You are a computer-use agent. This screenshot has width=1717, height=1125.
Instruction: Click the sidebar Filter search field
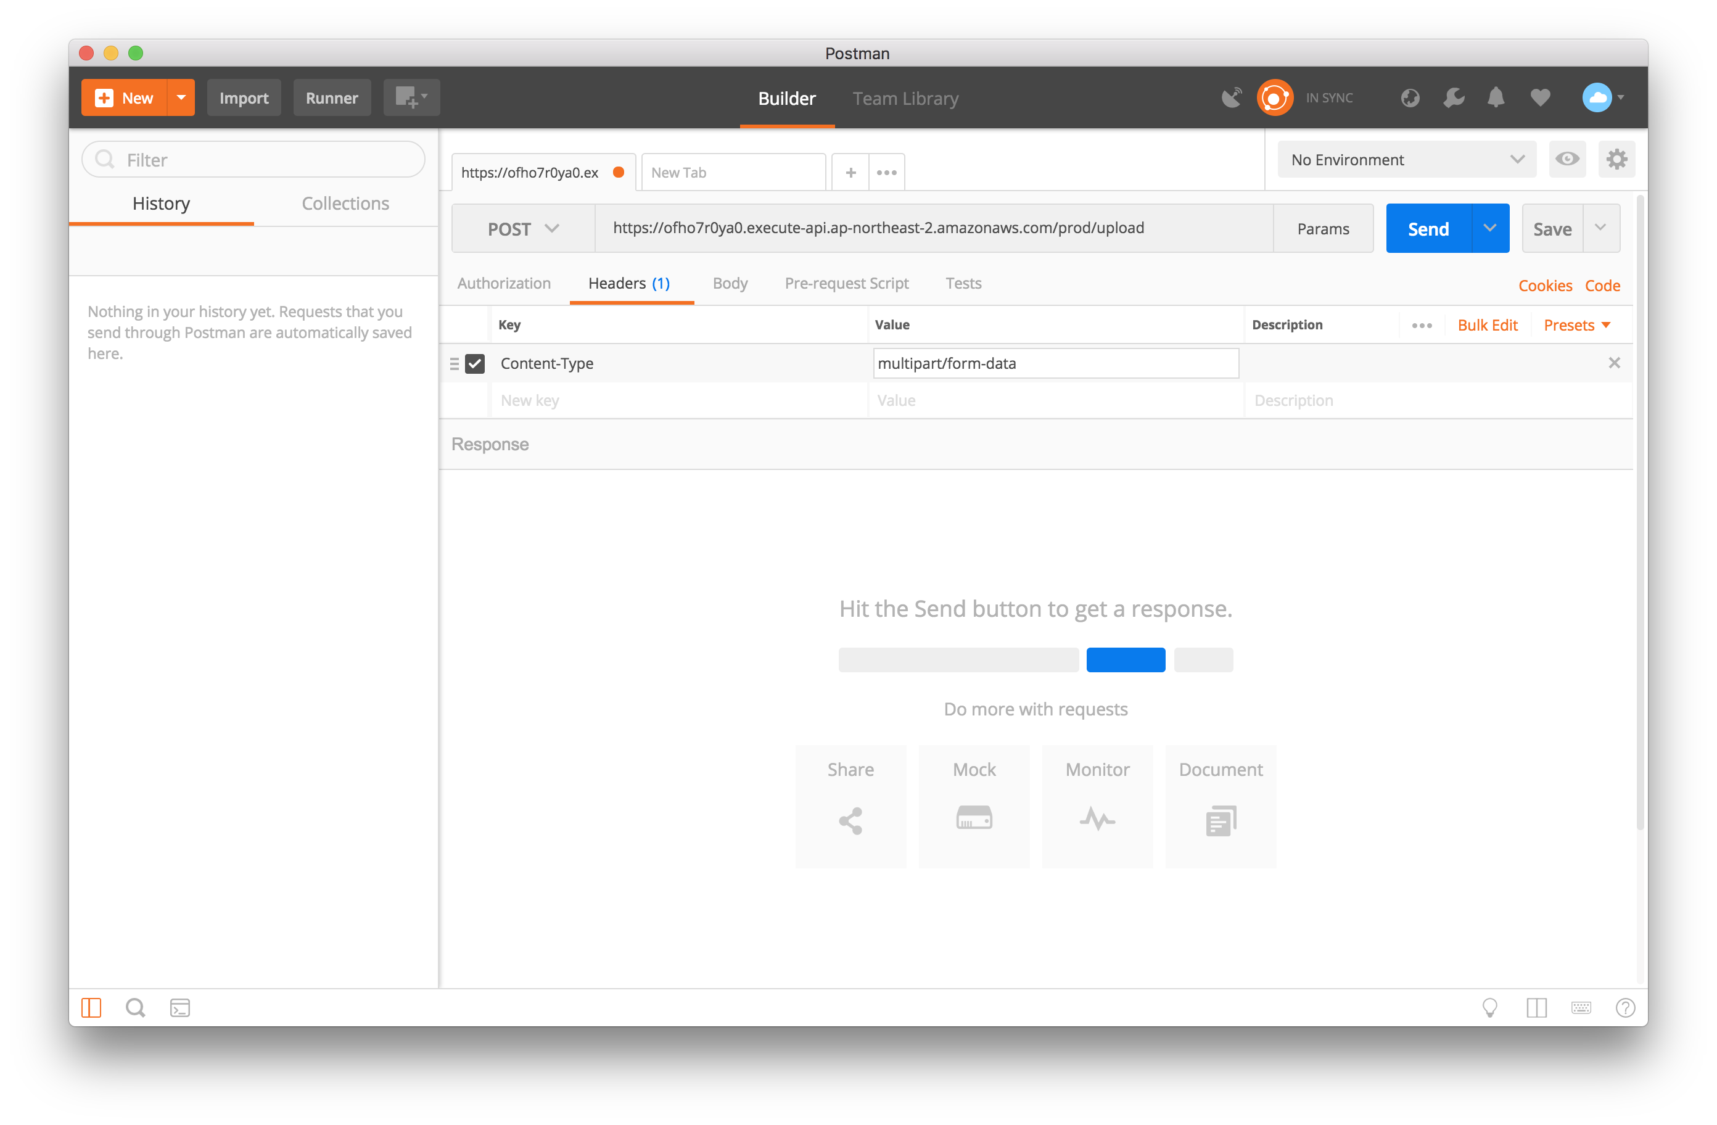tap(253, 160)
